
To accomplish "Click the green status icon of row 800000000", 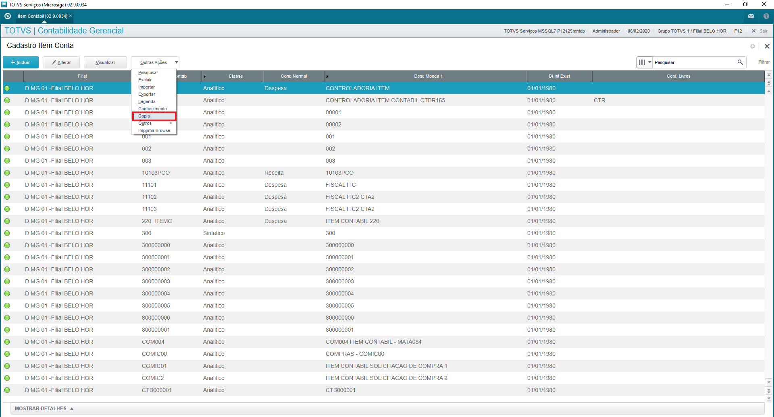I will 7,318.
